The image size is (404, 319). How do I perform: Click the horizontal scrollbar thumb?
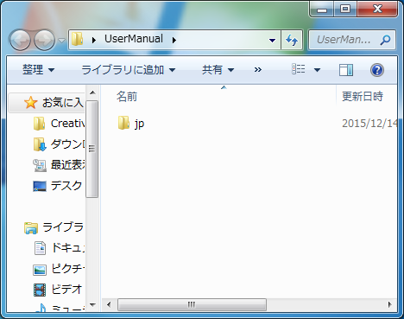point(192,304)
